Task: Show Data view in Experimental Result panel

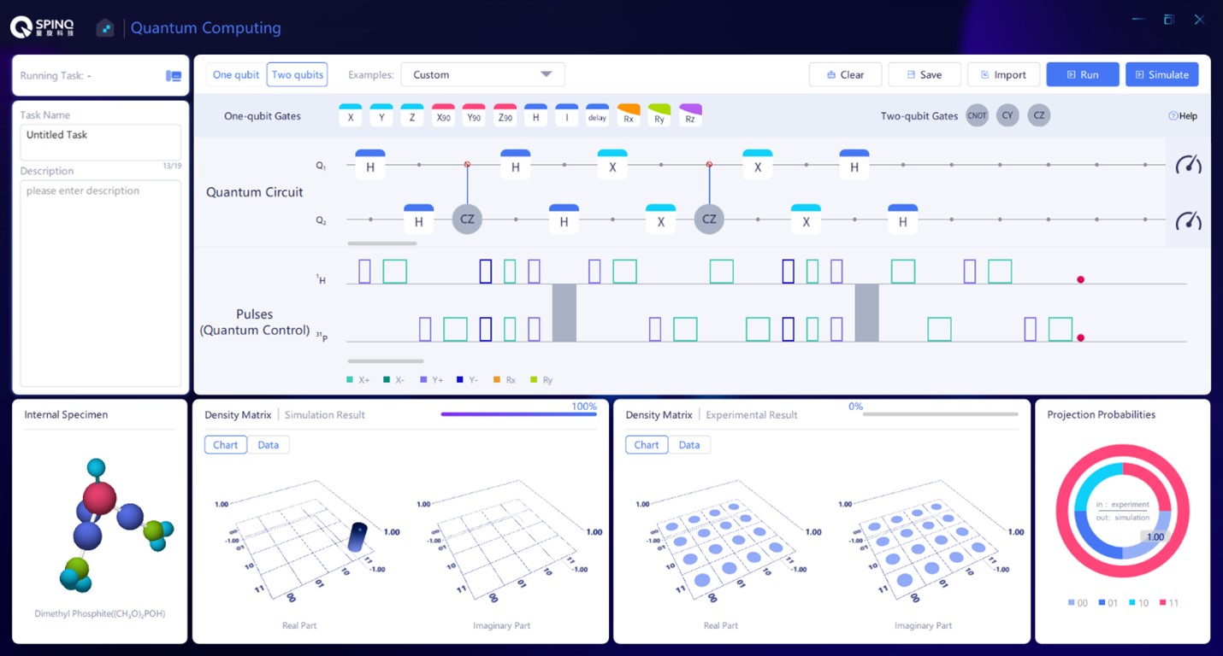Action: [689, 445]
